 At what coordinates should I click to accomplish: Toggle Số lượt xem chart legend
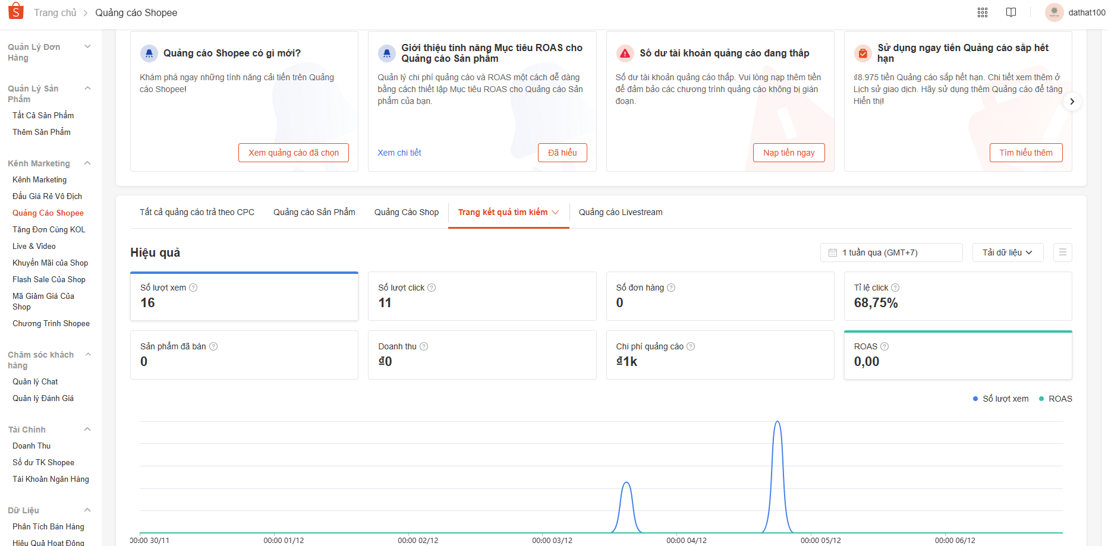tap(1001, 399)
